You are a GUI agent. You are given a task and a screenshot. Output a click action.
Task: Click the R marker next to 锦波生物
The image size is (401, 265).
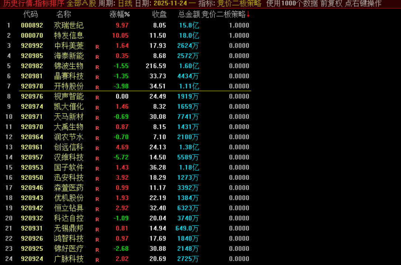coord(97,67)
